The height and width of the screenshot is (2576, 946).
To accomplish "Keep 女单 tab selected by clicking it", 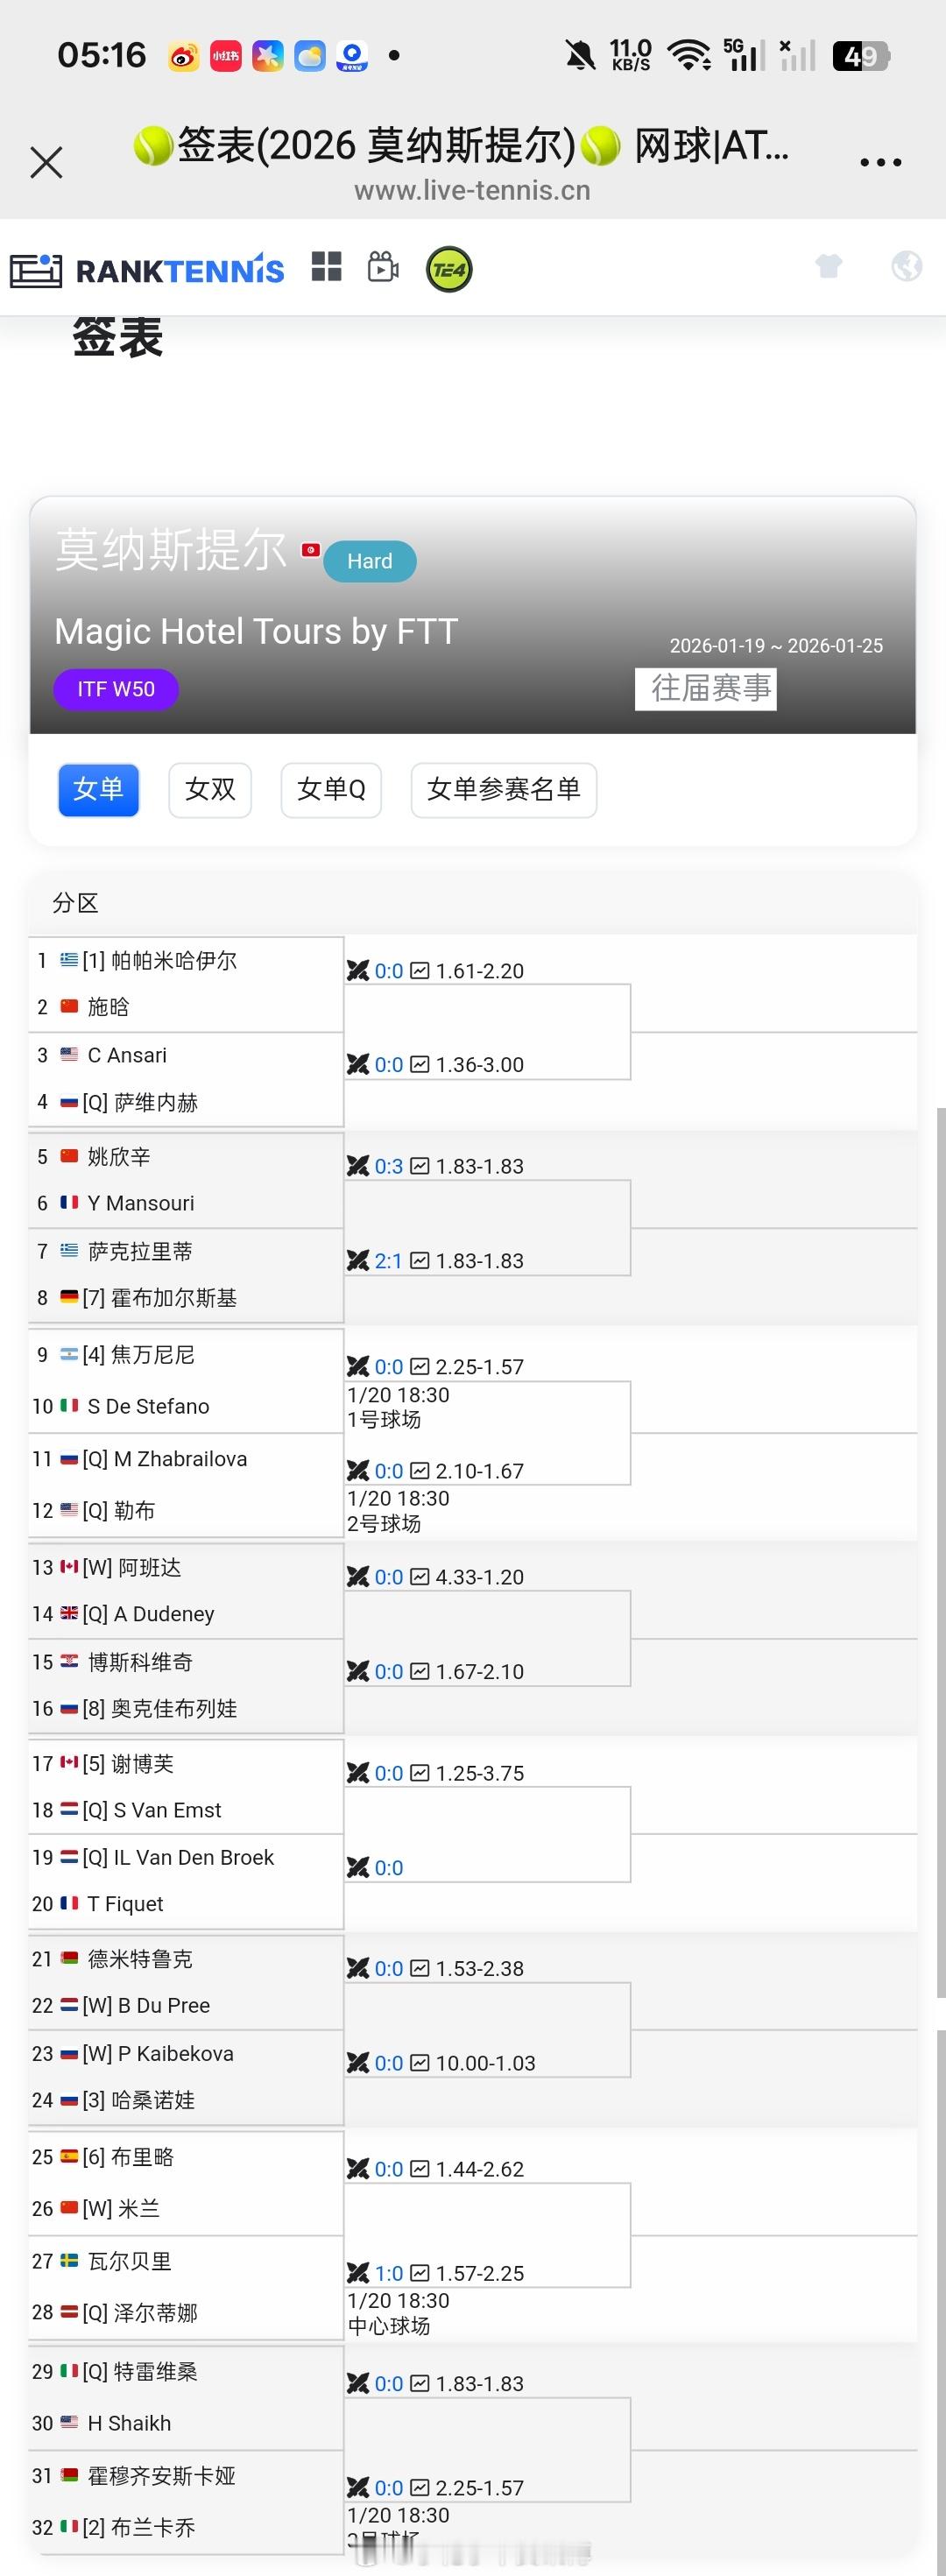I will [97, 790].
